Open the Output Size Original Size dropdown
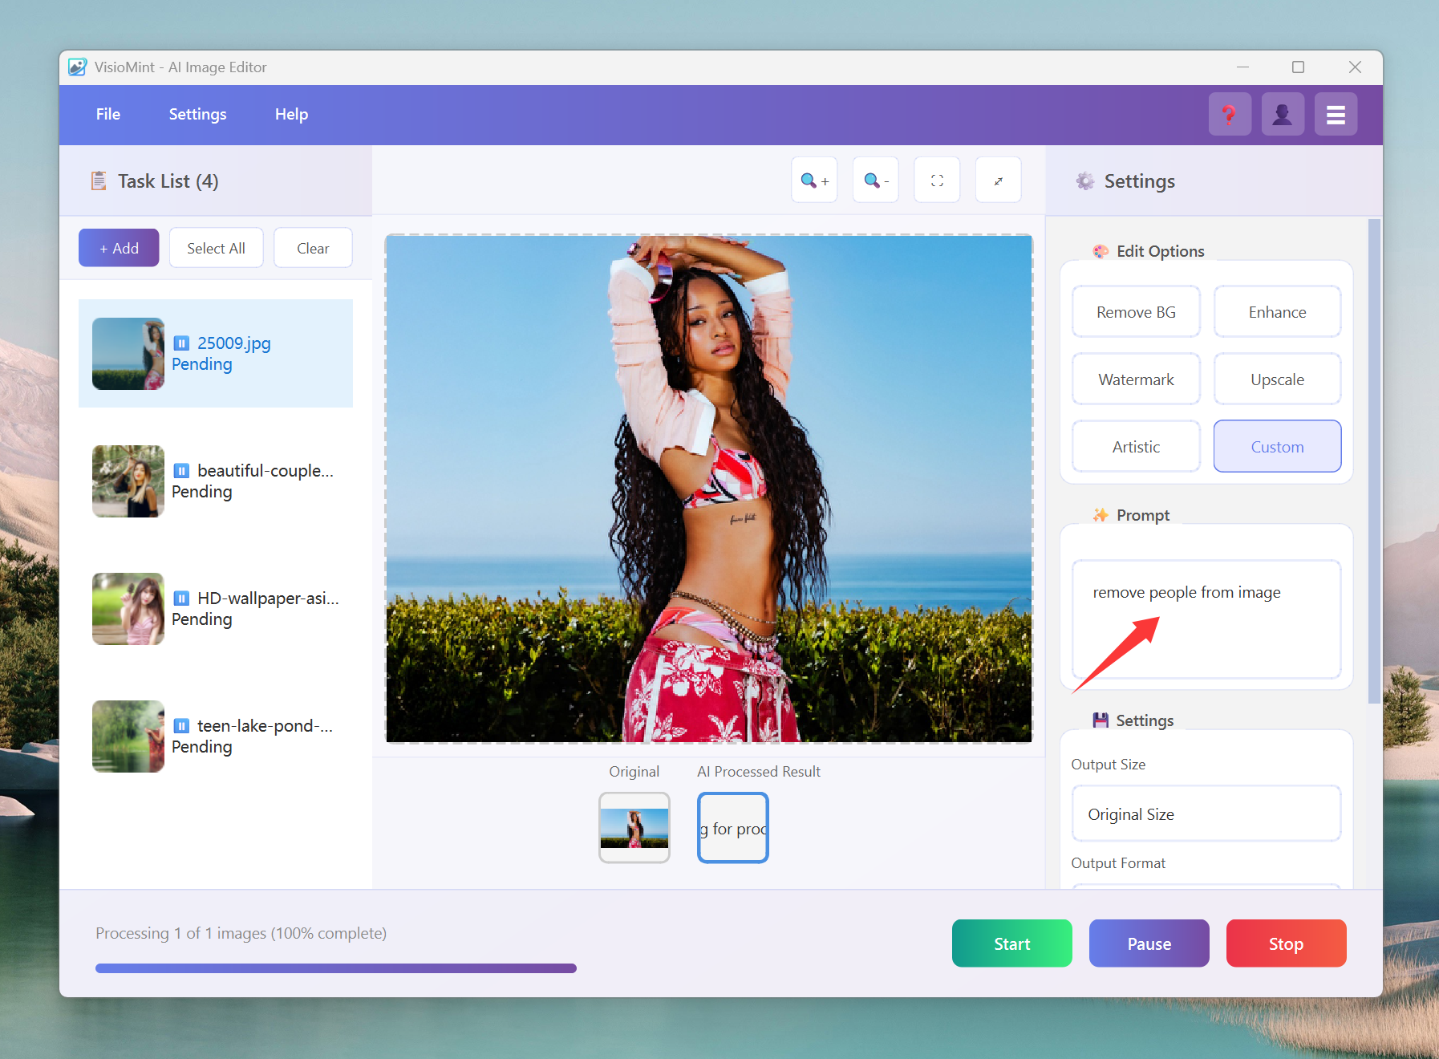Image resolution: width=1439 pixels, height=1059 pixels. pyautogui.click(x=1206, y=814)
